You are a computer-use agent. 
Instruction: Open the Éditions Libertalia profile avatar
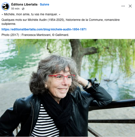tap(6, 7)
